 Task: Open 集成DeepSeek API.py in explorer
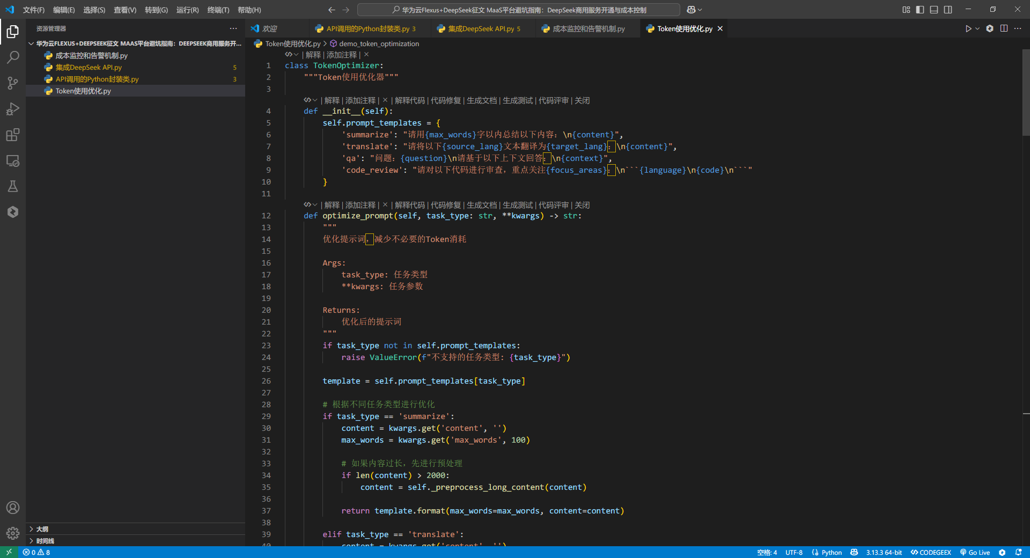coord(135,67)
